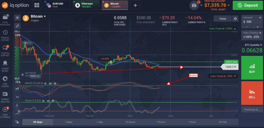
Task: Click the Amount help question icon
Action: [260, 18]
